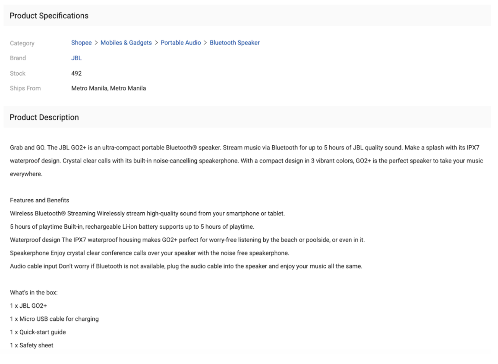
Task: Click the Category row label
Action: click(22, 43)
